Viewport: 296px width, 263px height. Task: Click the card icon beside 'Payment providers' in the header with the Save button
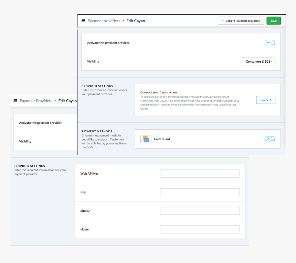pyautogui.click(x=83, y=21)
